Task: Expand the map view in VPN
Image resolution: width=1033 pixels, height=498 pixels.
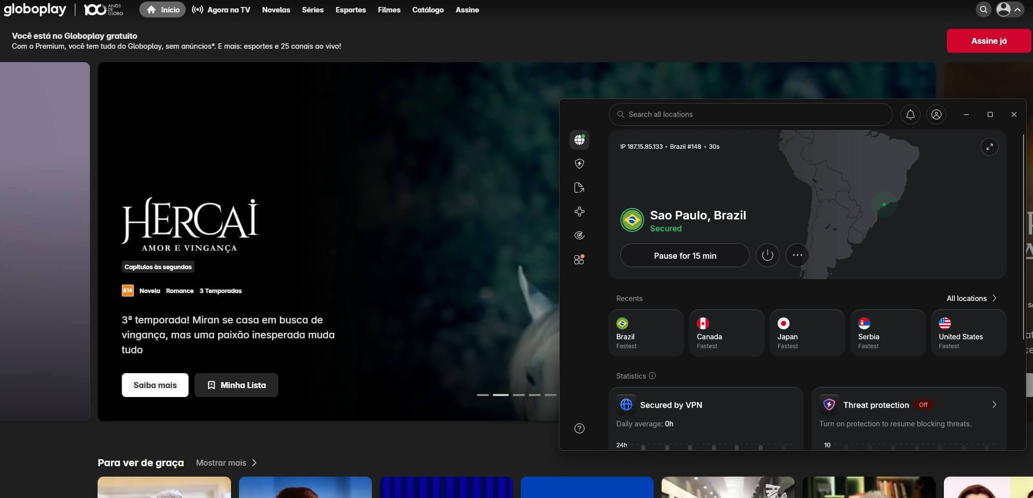Action: [x=989, y=147]
